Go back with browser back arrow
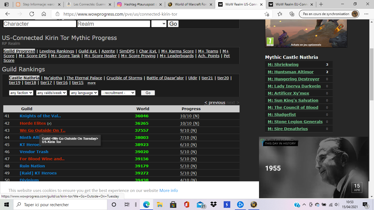The width and height of the screenshot is (374, 210). coord(7,14)
